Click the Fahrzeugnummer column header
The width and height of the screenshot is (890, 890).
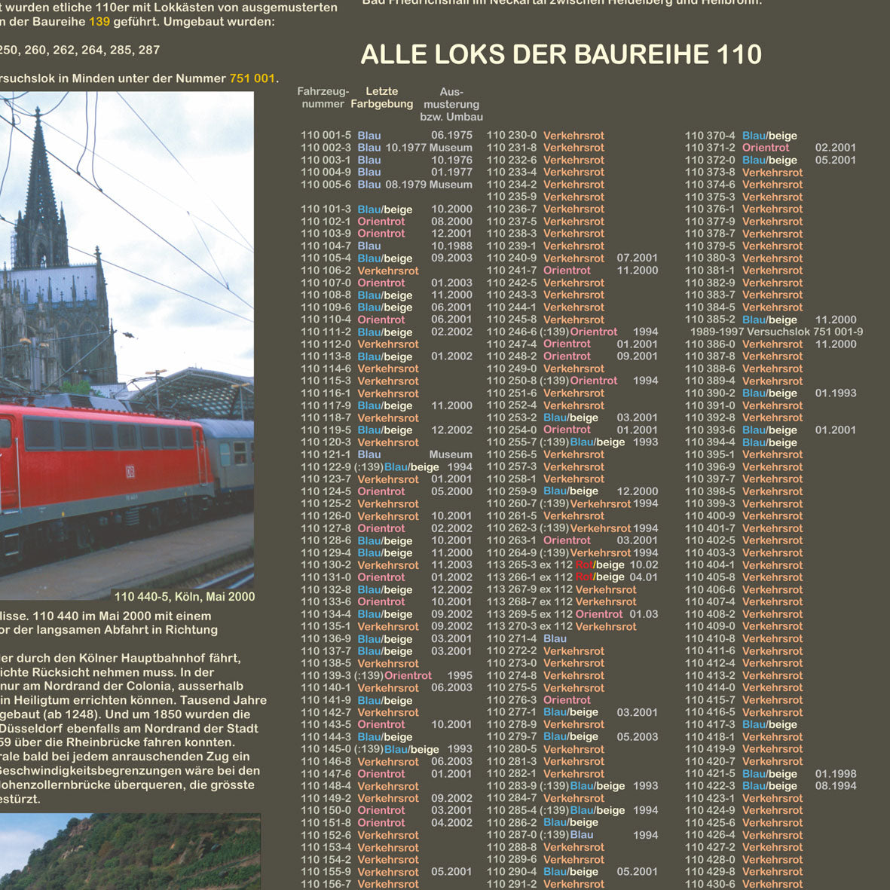323,98
